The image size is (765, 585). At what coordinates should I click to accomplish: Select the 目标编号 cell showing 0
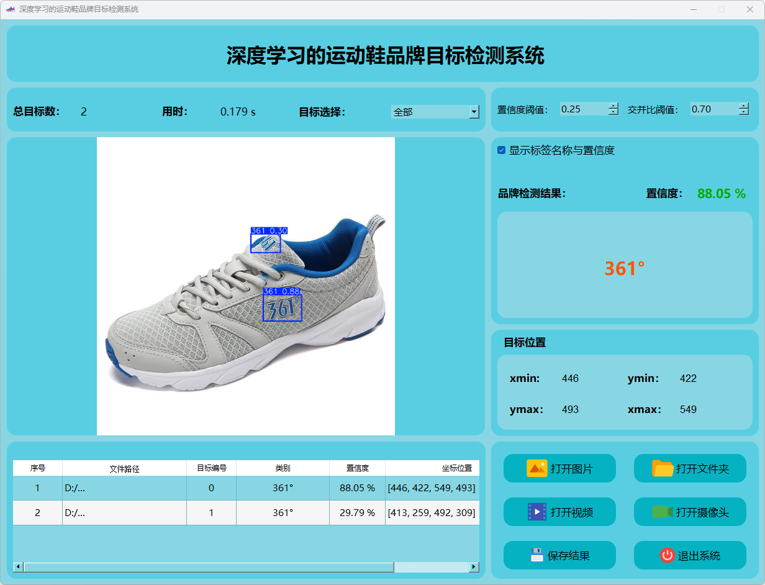coord(211,488)
